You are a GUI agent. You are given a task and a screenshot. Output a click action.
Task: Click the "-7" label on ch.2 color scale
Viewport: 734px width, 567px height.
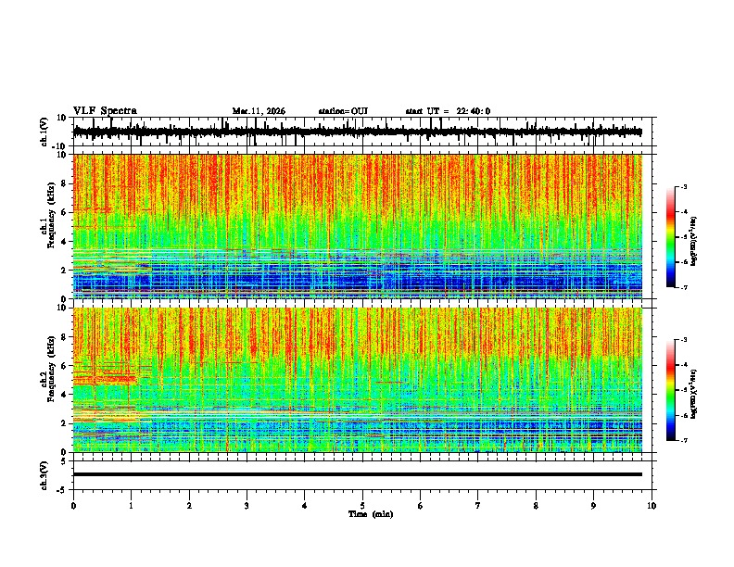click(x=684, y=440)
